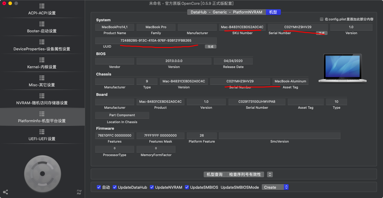Edit the Chassis Serial Number field

click(x=240, y=81)
